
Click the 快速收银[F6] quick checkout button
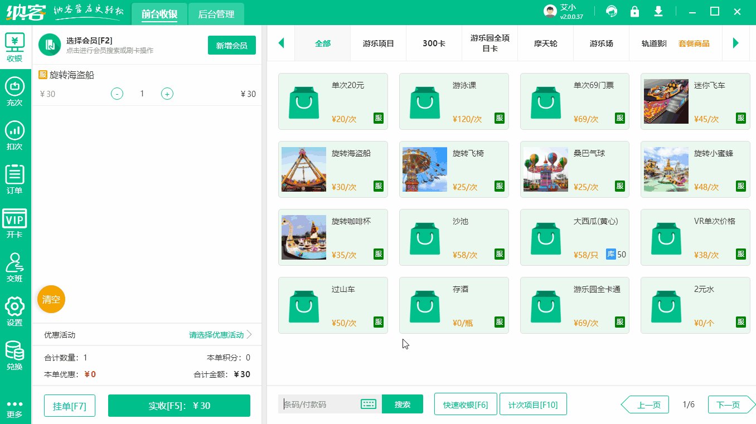coord(466,404)
